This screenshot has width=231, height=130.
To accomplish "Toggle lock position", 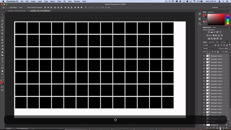I will (x=213, y=52).
